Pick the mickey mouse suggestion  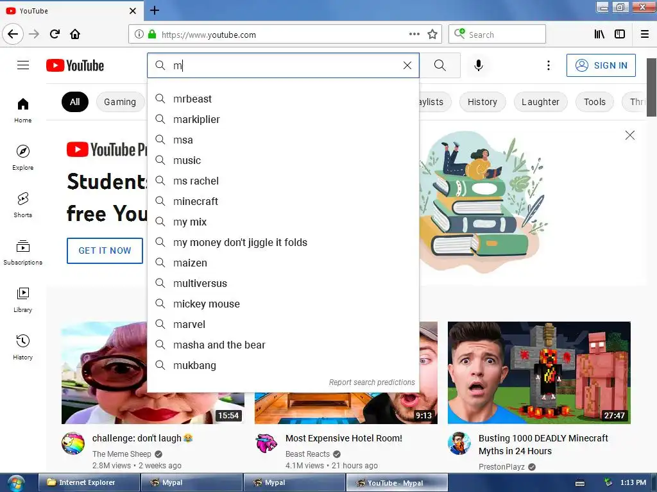tap(283, 304)
